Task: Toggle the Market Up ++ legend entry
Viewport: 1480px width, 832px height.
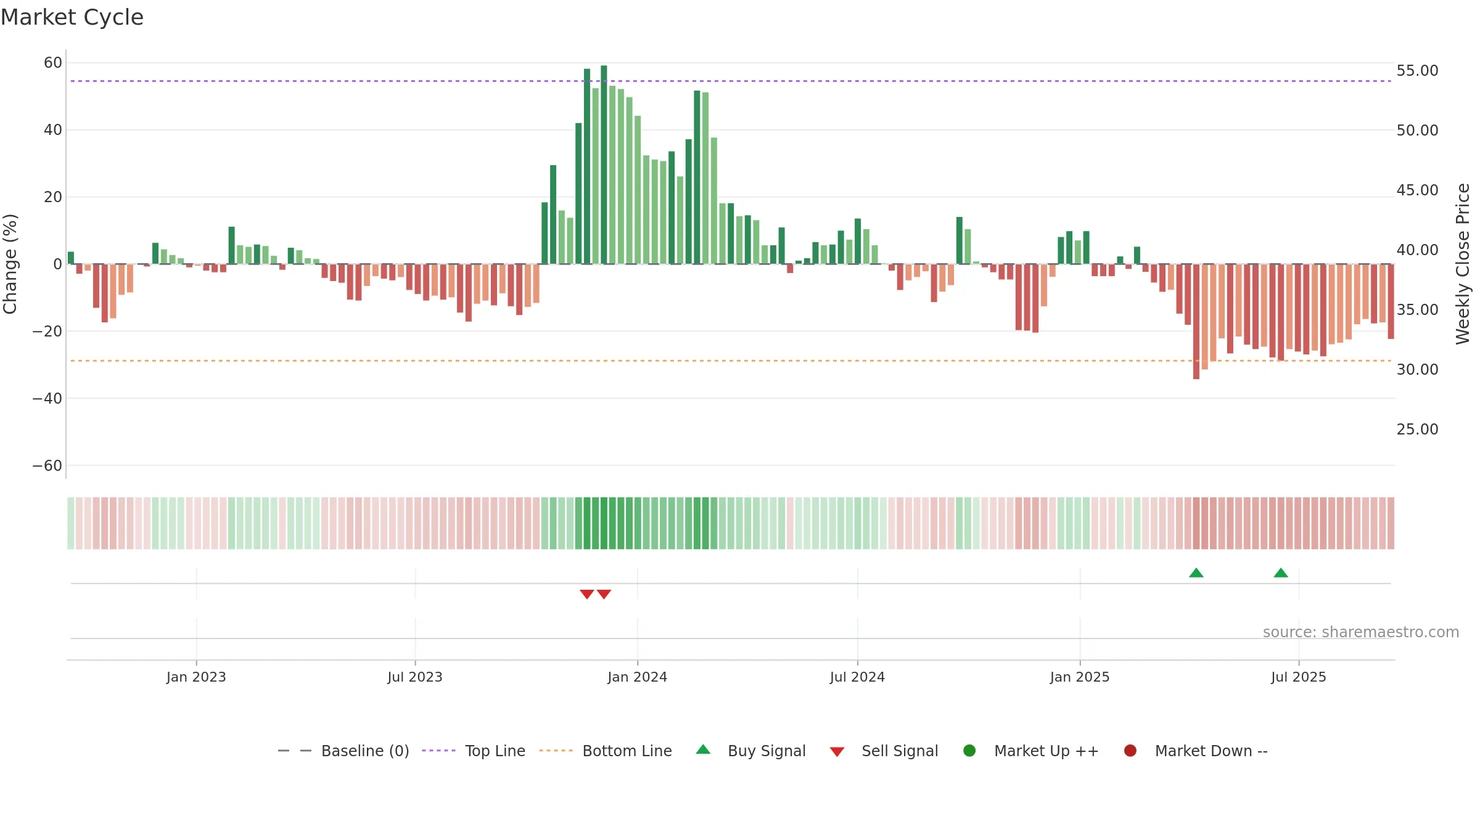Action: [1031, 751]
